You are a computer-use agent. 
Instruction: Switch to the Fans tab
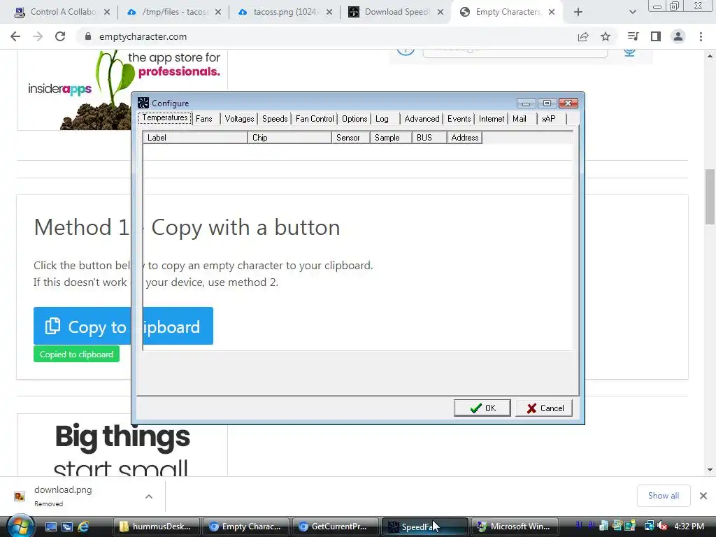click(204, 119)
